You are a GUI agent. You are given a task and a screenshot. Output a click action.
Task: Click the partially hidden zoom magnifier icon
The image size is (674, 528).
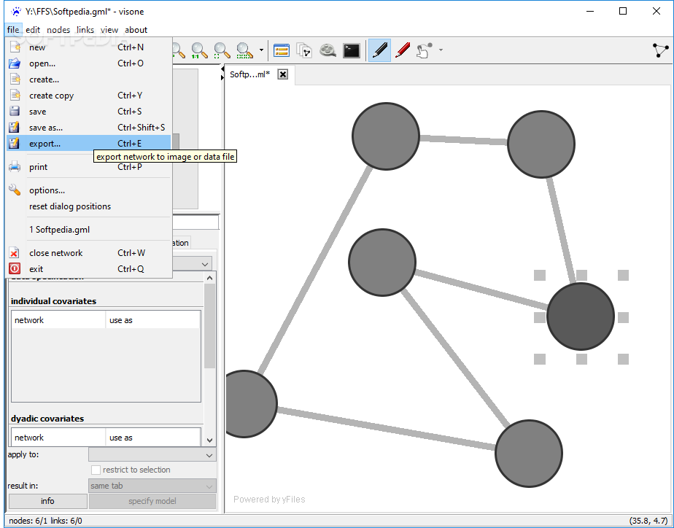point(179,51)
